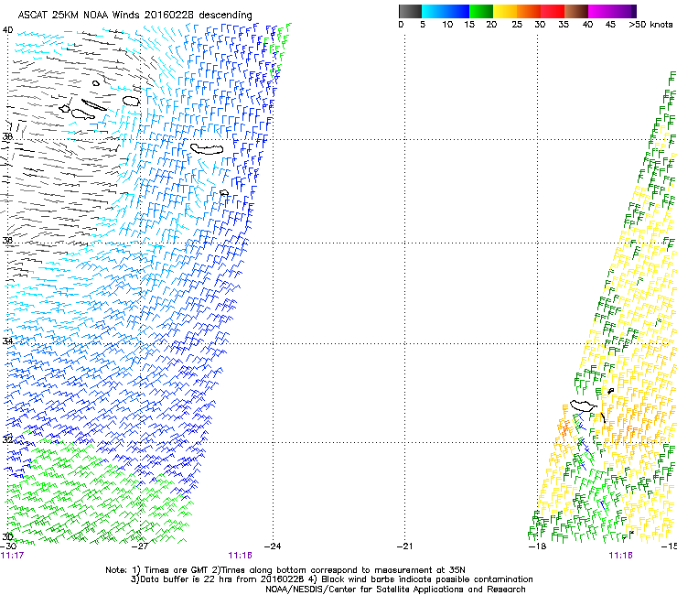The height and width of the screenshot is (595, 677).
Task: Click the '20' label under the color bar
Action: coord(491,24)
